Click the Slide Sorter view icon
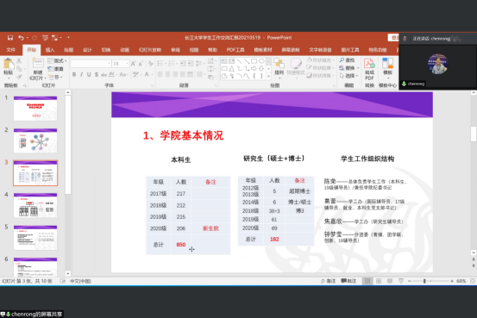This screenshot has width=477, height=318. pos(379,281)
